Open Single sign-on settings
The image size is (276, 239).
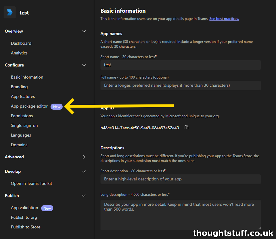coord(24,126)
